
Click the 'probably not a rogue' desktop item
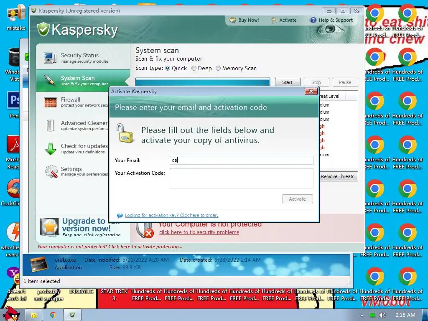click(48, 295)
